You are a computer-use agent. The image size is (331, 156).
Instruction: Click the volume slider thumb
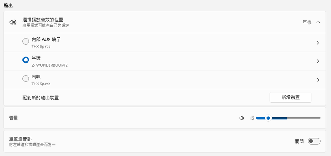(x=268, y=118)
